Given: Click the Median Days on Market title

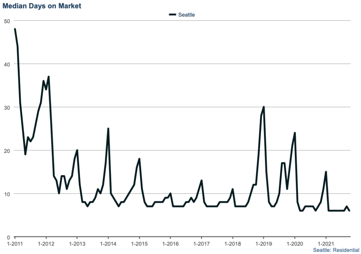Looking at the screenshot, I should 42,5.
